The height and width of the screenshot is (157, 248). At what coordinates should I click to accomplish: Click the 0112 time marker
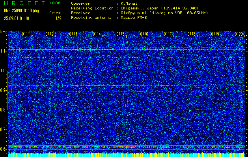tap(50, 34)
